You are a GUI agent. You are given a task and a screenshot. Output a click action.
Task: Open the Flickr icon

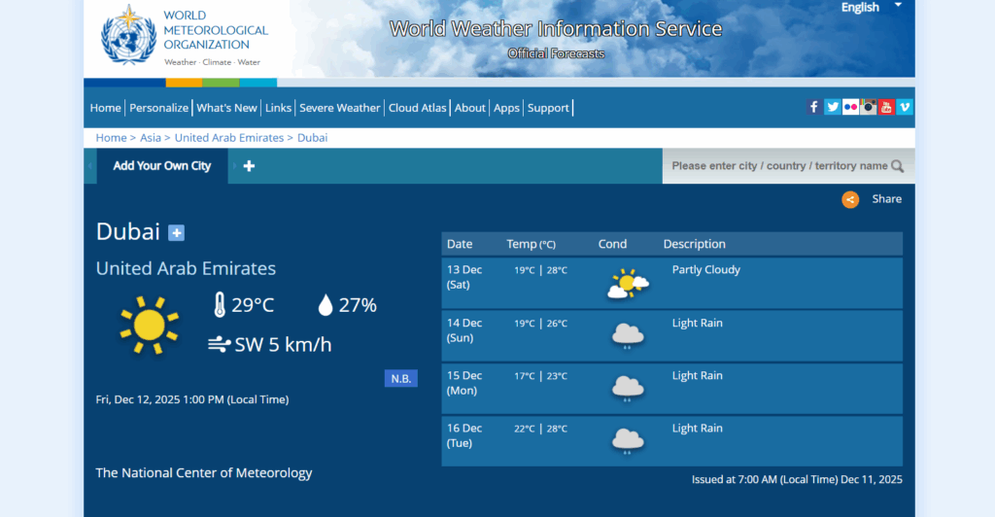(x=850, y=107)
